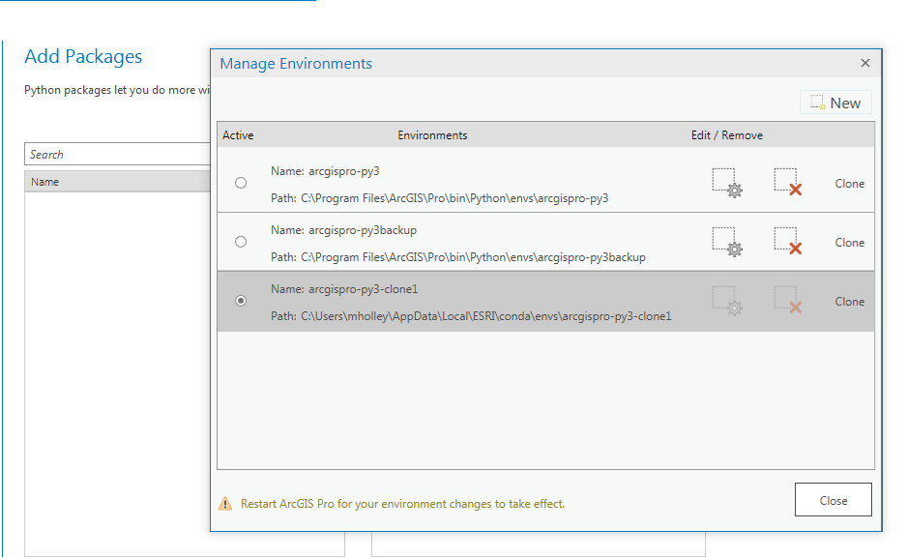Click the remove icon for arcgispro-py3backup environment
This screenshot has width=907, height=559.
click(x=788, y=242)
